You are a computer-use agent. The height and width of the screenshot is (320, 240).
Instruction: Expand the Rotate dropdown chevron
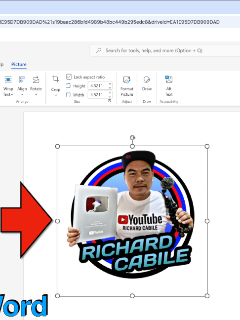36,94
